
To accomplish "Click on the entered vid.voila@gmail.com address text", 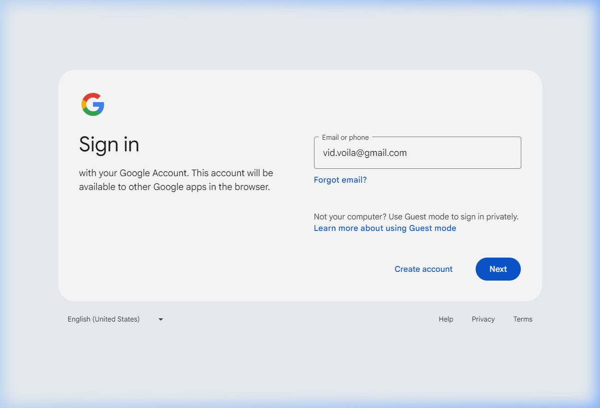I will point(364,153).
